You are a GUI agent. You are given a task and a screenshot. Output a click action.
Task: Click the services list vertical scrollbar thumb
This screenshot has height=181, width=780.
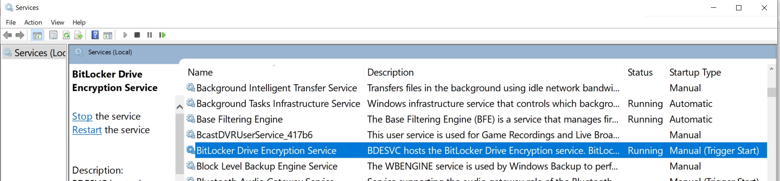coord(771,92)
